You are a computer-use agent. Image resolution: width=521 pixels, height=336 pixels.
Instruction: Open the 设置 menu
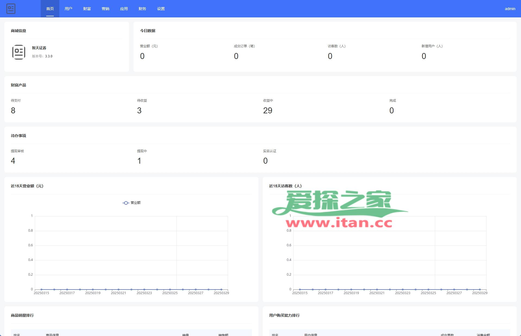click(161, 9)
